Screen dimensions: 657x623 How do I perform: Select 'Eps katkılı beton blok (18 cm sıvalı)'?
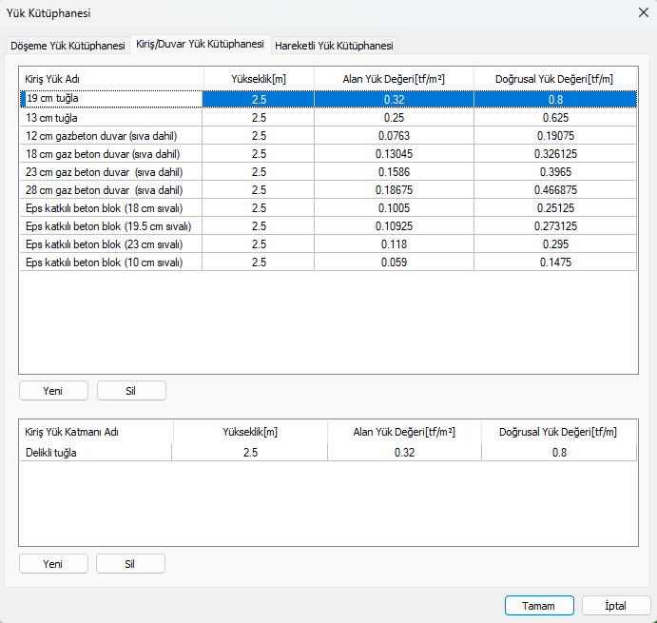click(x=329, y=208)
